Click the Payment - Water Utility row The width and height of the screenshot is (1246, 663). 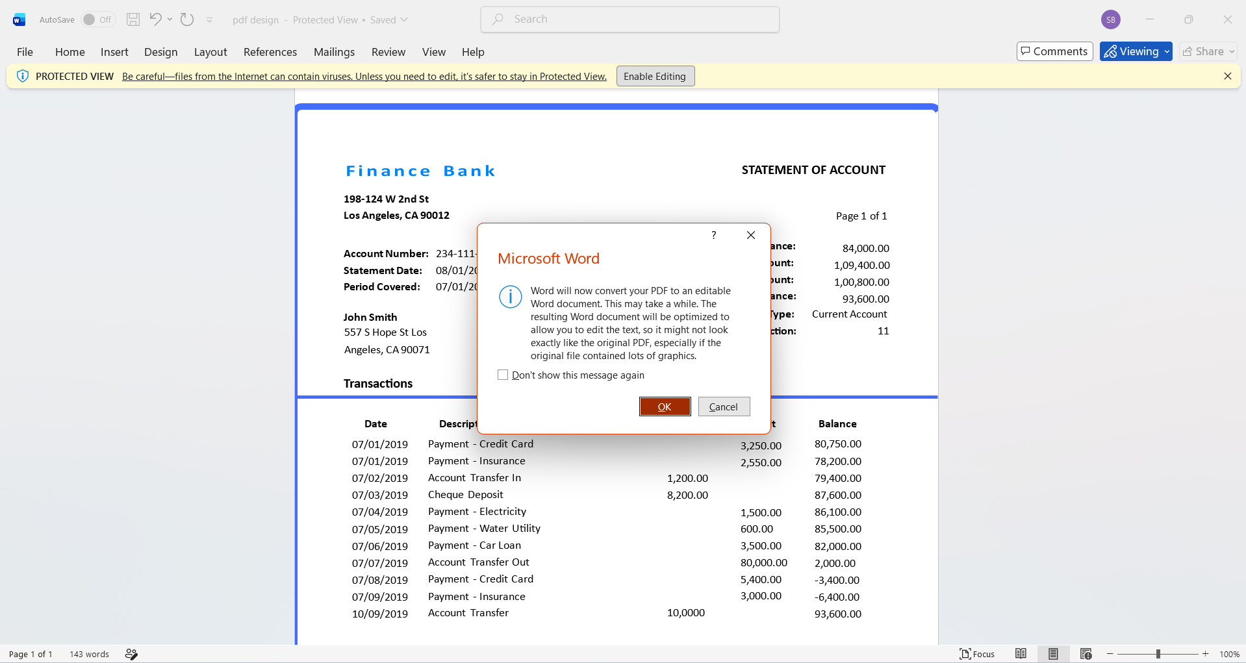[484, 529]
